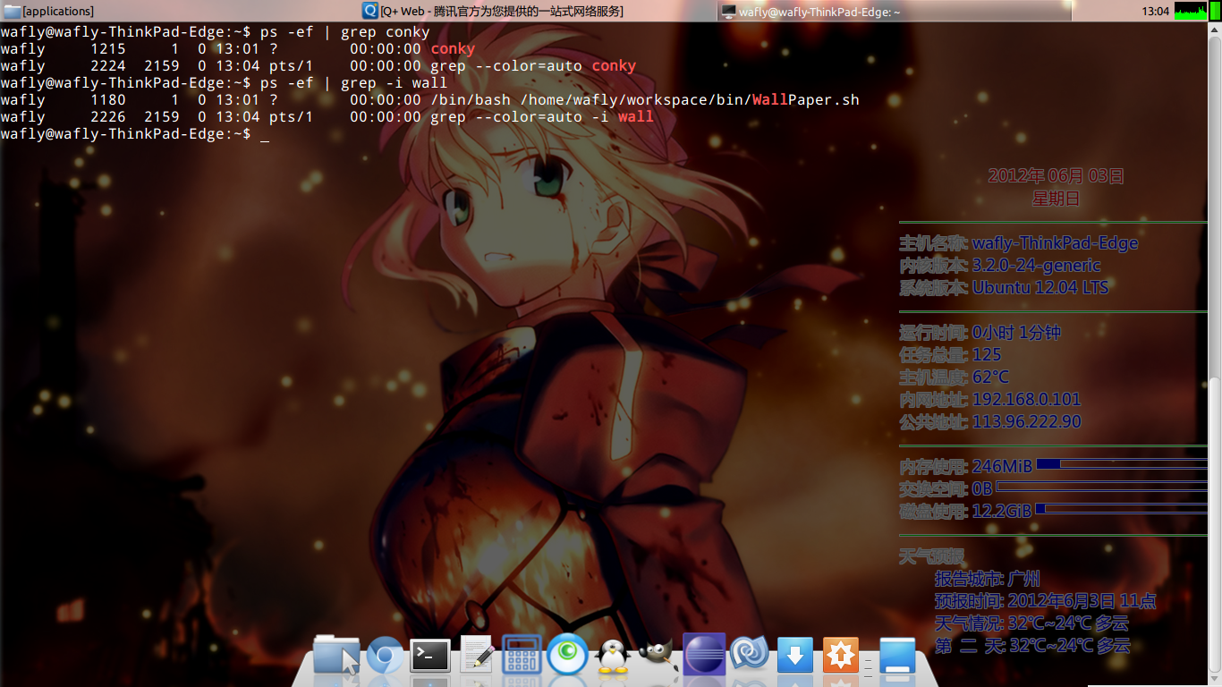This screenshot has height=687, width=1222.
Task: Launch the text editor with pencil icon
Action: [x=477, y=656]
